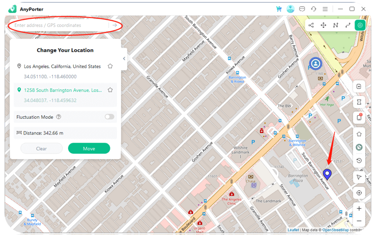Click the Distance: 342.66 m readout
The width and height of the screenshot is (380, 235).
[x=43, y=133]
